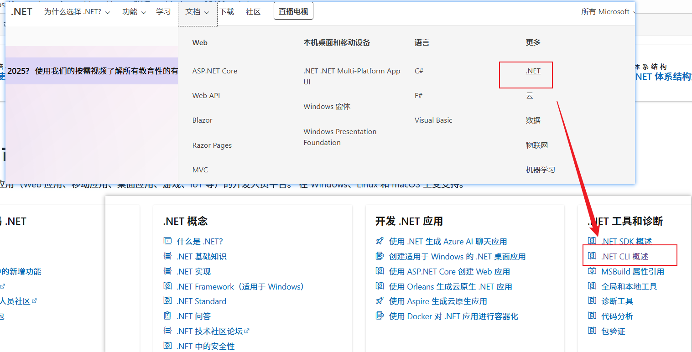
Task: Open ASP.NET Core docs link
Action: [x=215, y=71]
